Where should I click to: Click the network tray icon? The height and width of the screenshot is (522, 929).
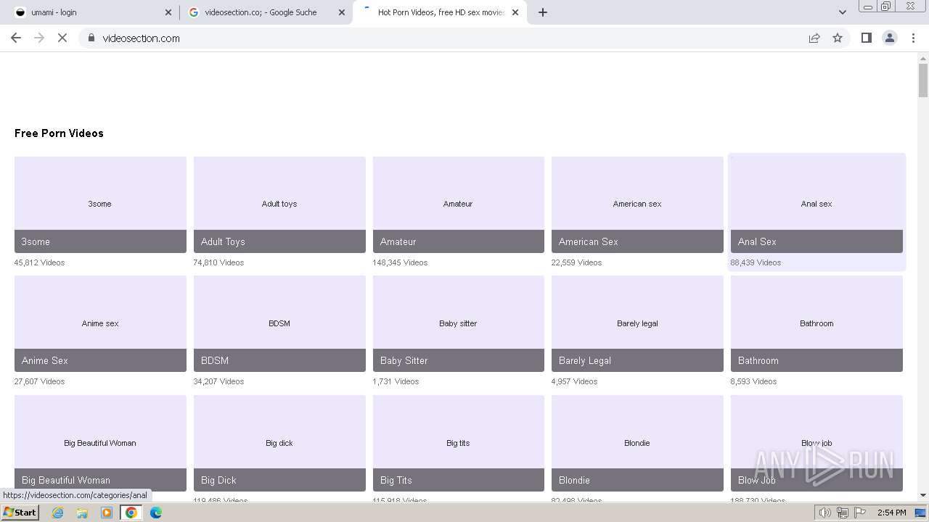[843, 513]
